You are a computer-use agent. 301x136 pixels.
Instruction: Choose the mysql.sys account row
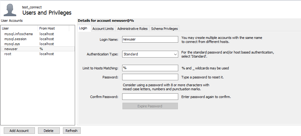pos(12,44)
